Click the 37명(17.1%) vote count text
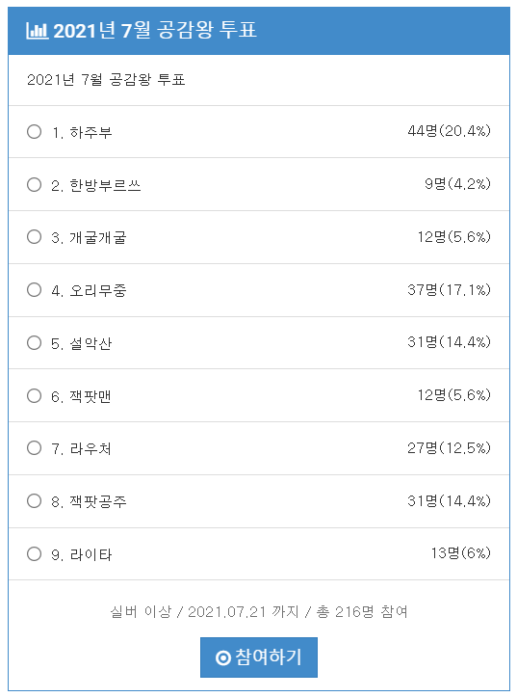The height and width of the screenshot is (697, 517). coord(449,290)
